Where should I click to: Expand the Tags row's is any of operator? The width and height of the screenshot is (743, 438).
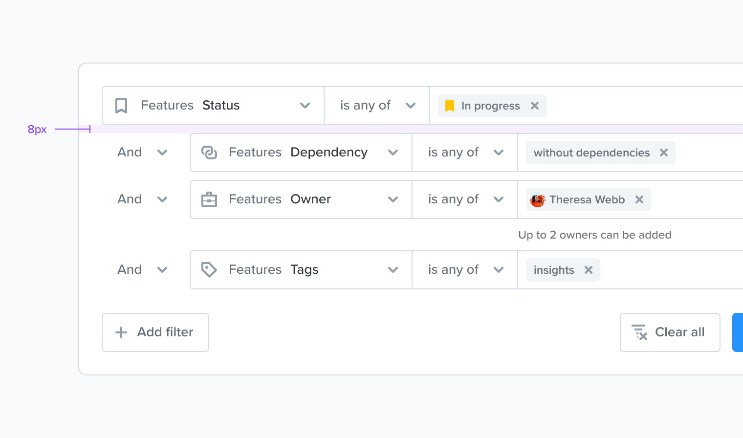click(465, 270)
